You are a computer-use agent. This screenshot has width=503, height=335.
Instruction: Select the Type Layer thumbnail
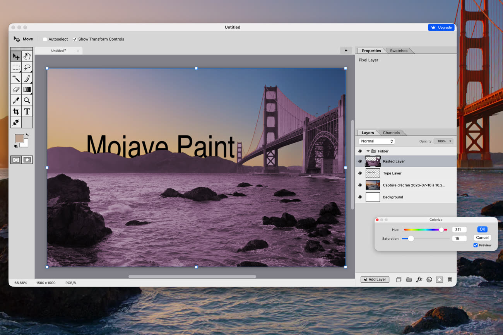click(373, 173)
